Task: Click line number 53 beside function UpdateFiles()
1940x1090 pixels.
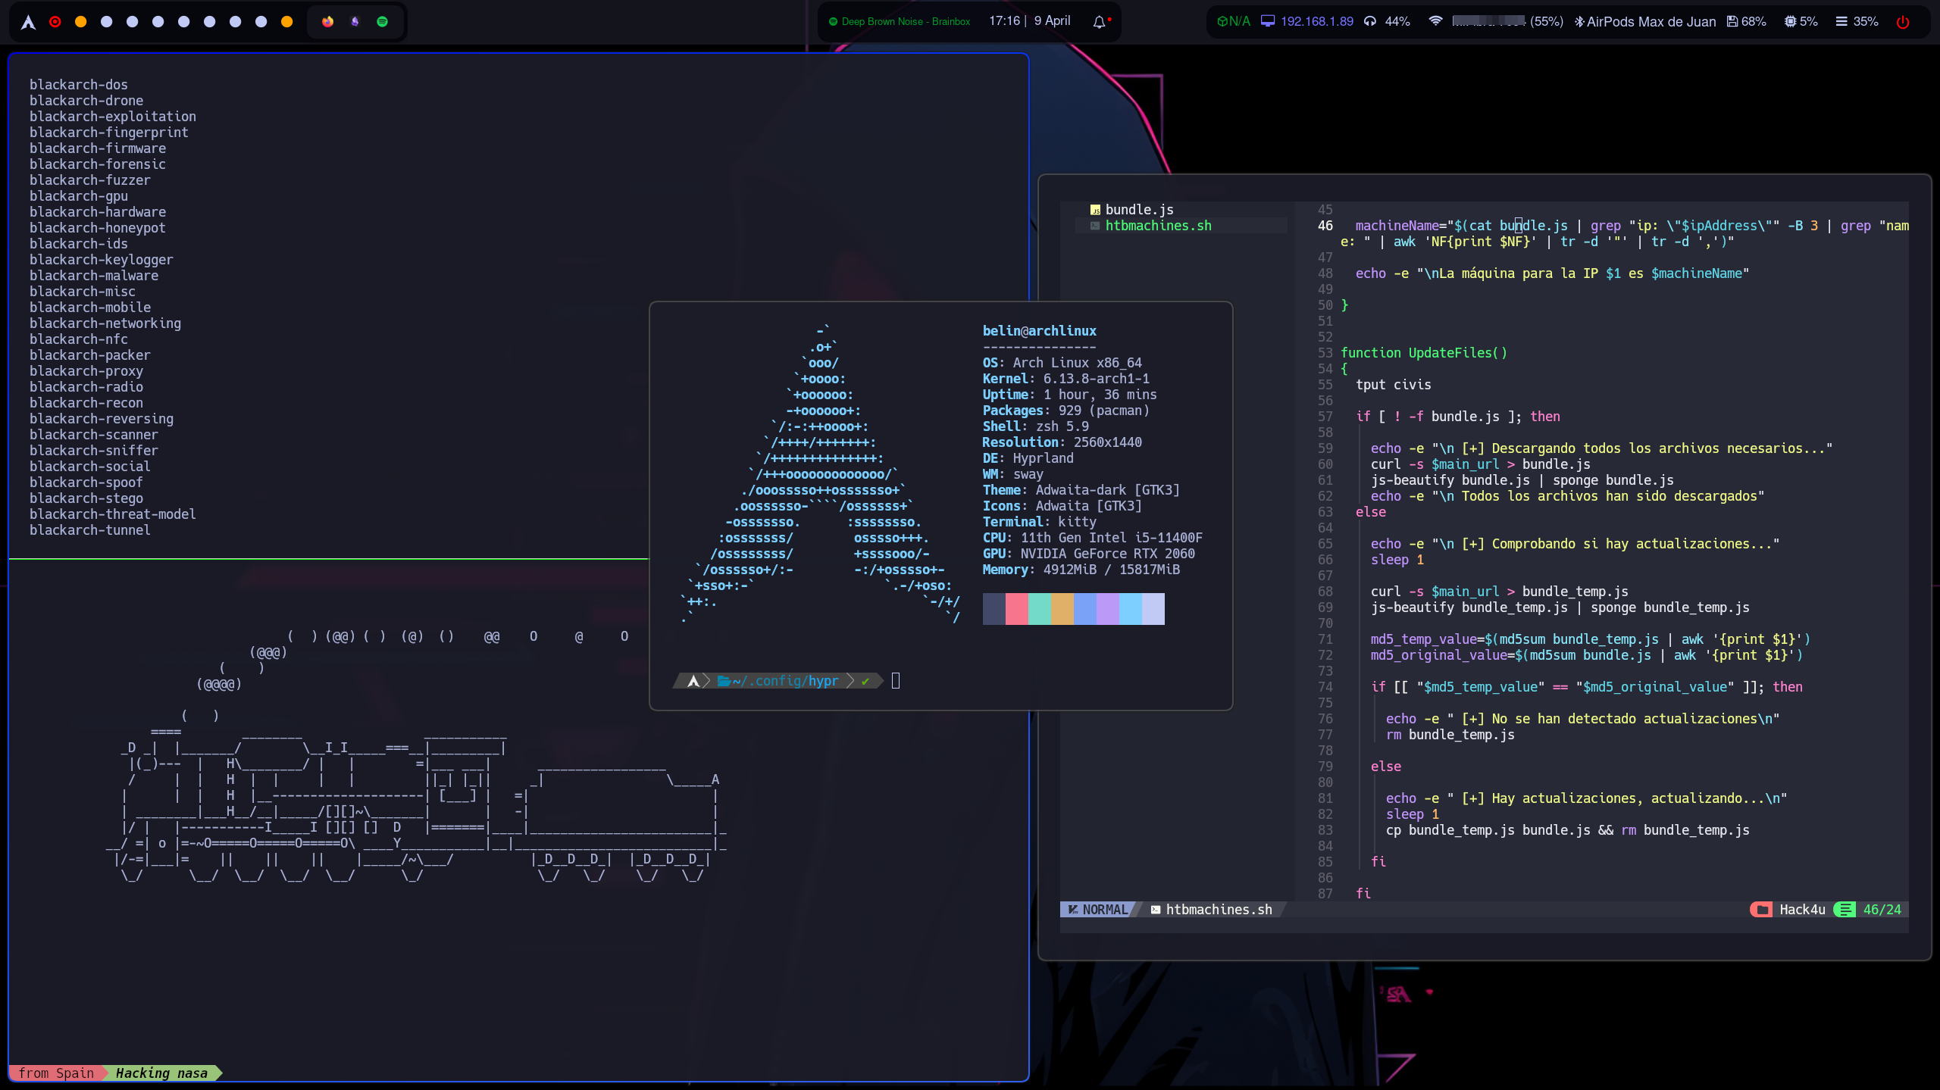Action: click(1325, 353)
